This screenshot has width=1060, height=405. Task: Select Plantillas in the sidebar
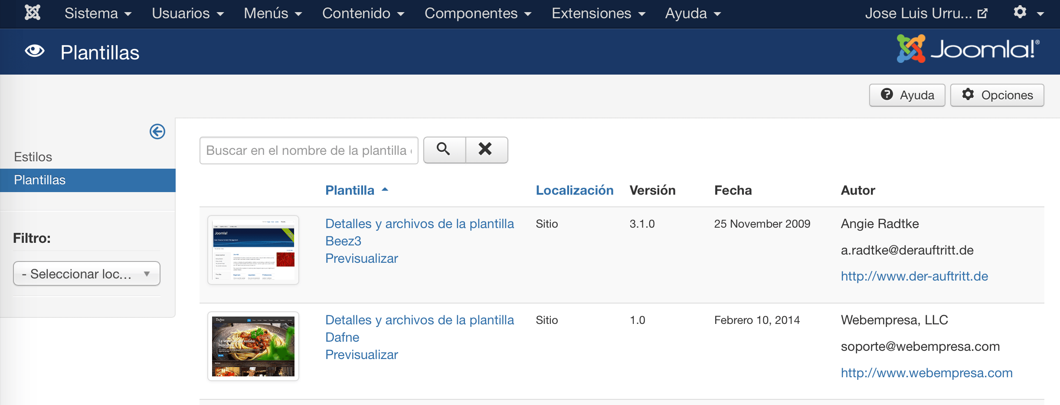coord(88,180)
